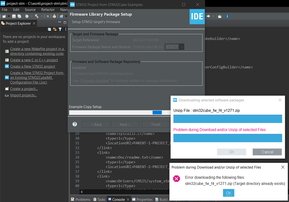Click Cancel in the Downloading packages dialog
The height and width of the screenshot is (202, 289).
[267, 152]
